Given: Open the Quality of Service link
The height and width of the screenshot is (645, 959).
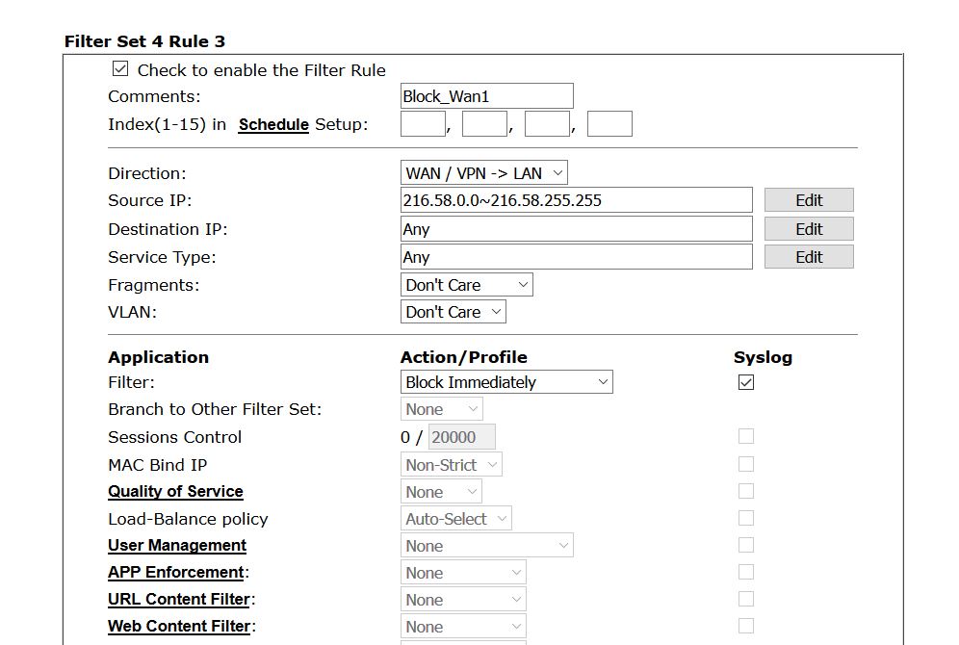Looking at the screenshot, I should (x=175, y=492).
